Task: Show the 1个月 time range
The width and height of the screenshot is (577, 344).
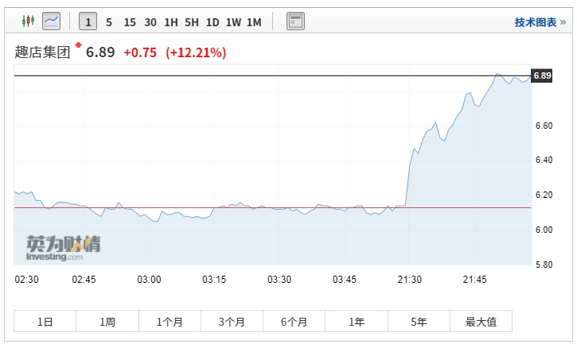Action: [170, 322]
